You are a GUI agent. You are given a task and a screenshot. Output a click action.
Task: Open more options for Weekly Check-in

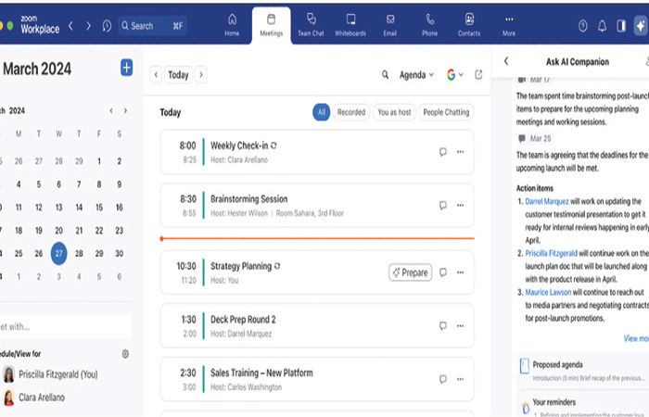tap(460, 152)
